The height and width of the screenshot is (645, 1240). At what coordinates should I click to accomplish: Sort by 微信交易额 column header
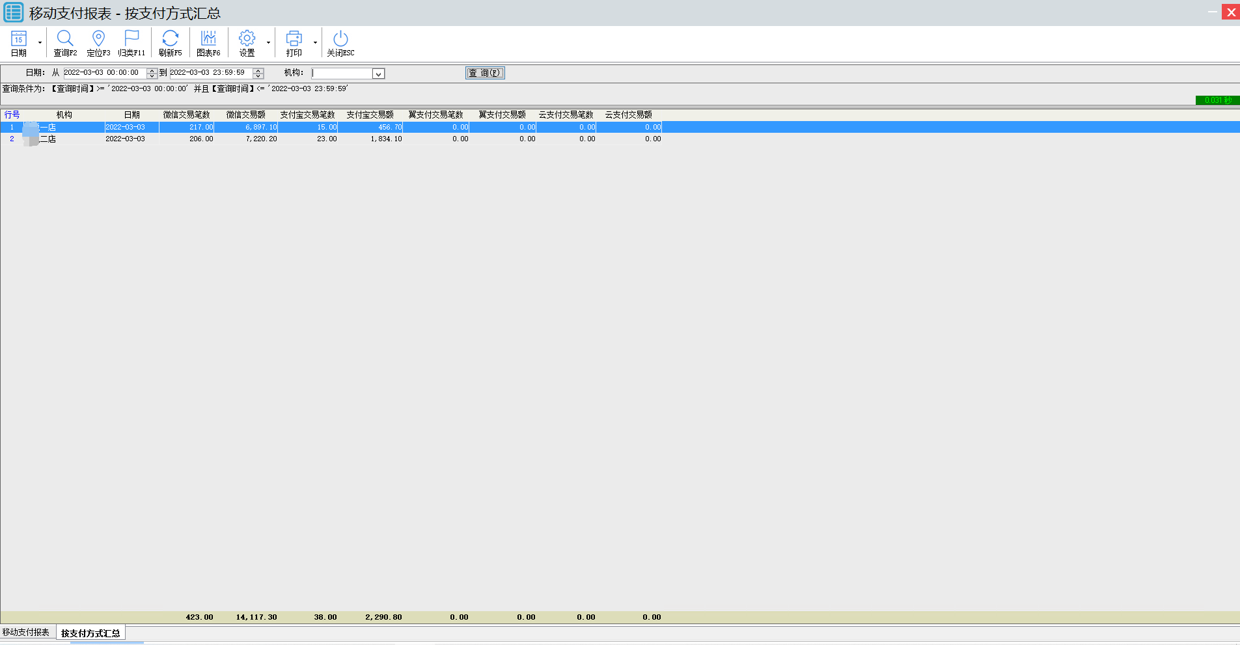coord(245,115)
